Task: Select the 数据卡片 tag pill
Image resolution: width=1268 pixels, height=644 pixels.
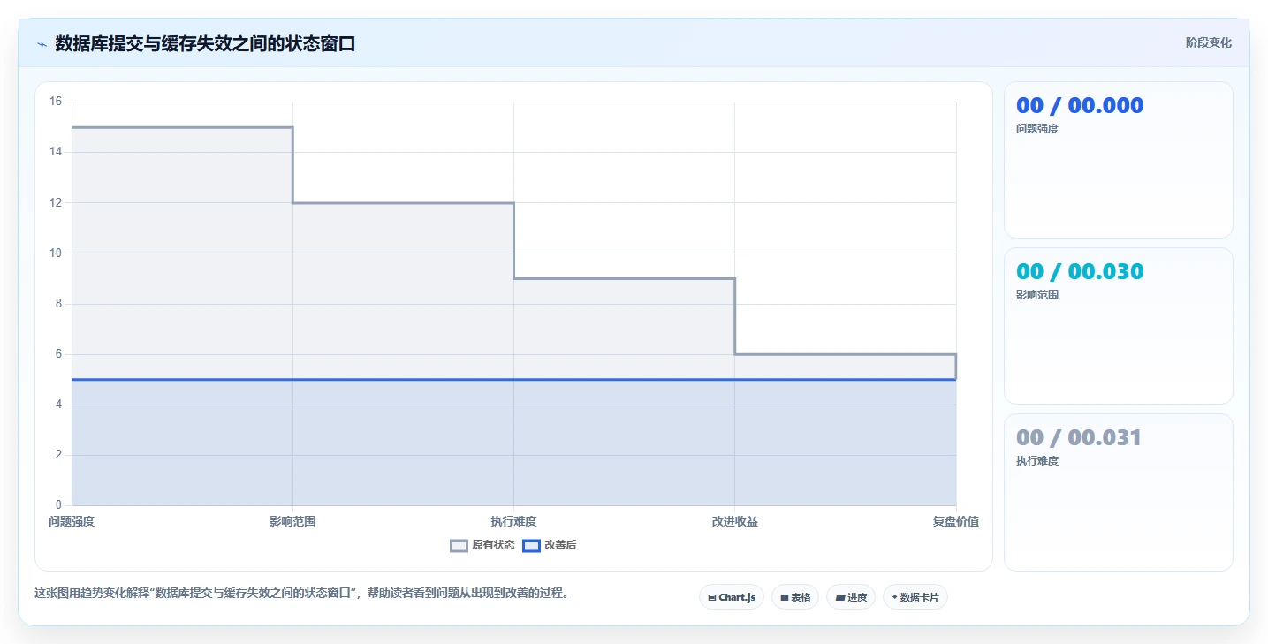Action: click(915, 597)
